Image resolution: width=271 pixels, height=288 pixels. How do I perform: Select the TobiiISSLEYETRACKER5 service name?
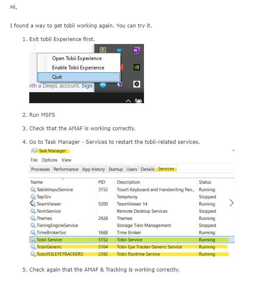click(x=60, y=254)
